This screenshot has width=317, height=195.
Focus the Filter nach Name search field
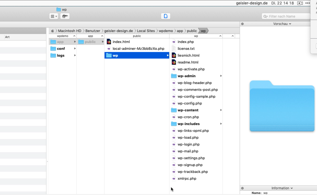286,16
